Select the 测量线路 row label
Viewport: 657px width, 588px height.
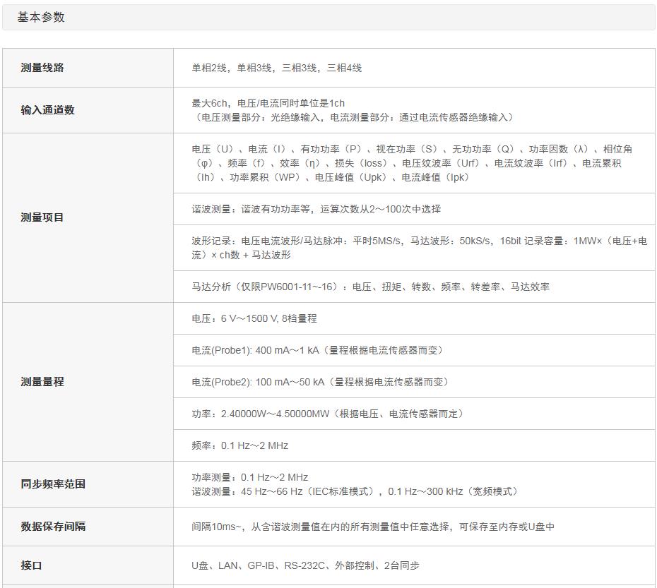42,68
